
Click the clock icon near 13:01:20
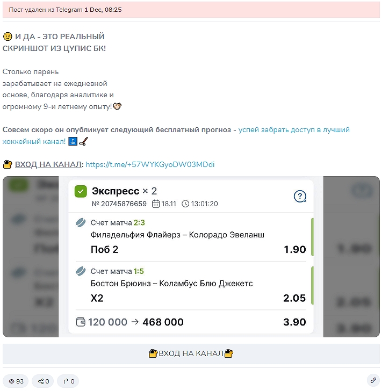[x=185, y=204]
